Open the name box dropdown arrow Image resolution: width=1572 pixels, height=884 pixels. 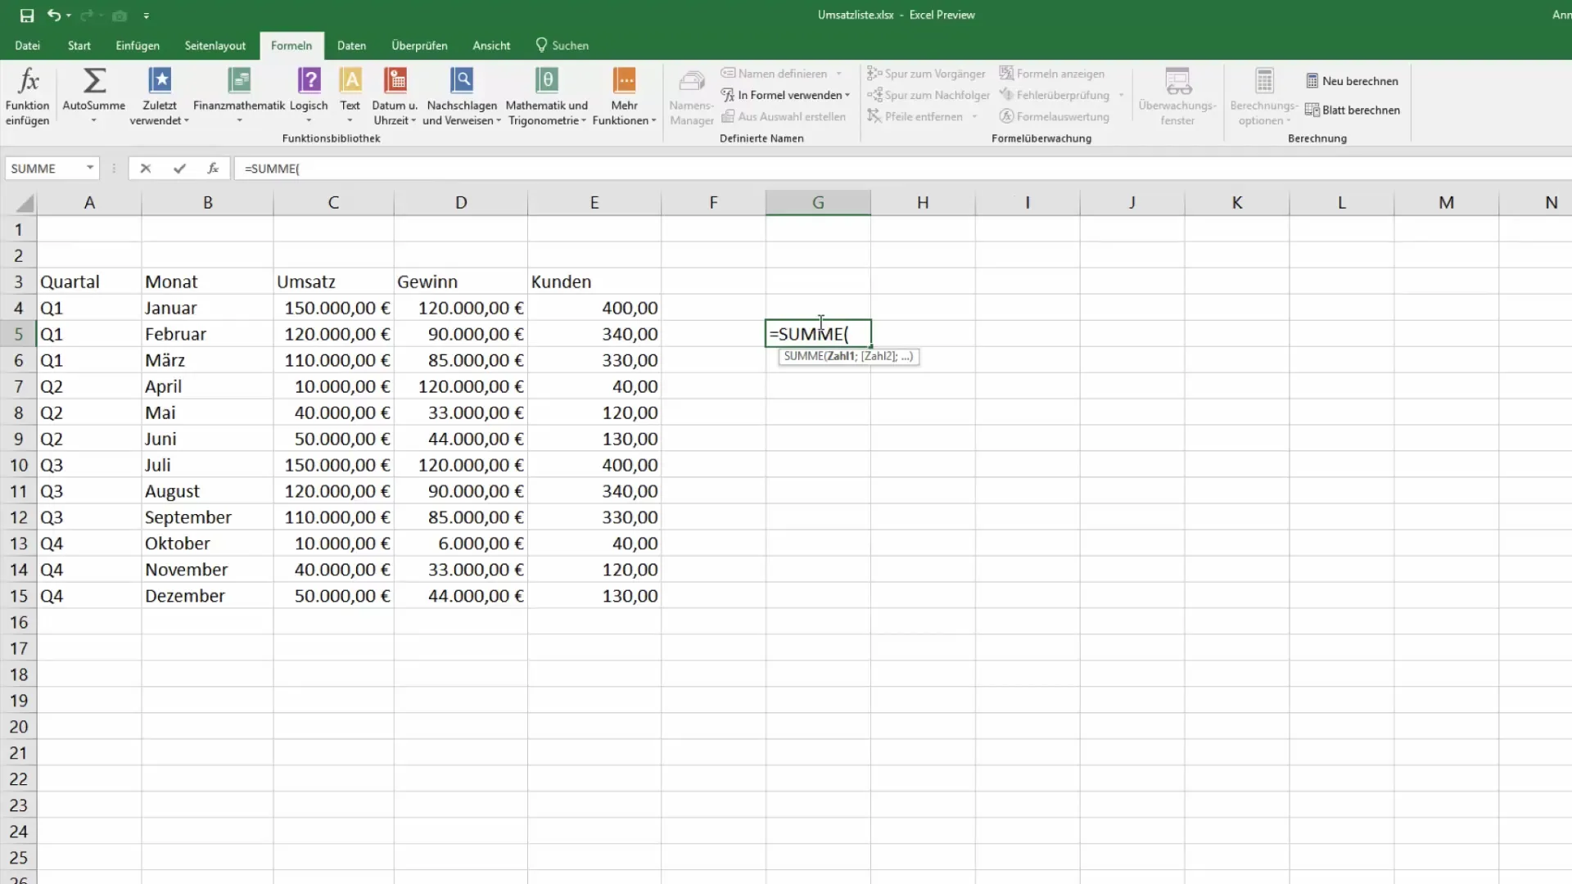[x=90, y=169]
